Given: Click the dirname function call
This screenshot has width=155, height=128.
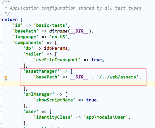Looking at the screenshot, I should point(58,31).
